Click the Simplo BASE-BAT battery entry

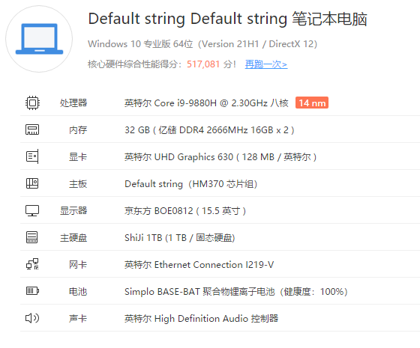coord(235,292)
